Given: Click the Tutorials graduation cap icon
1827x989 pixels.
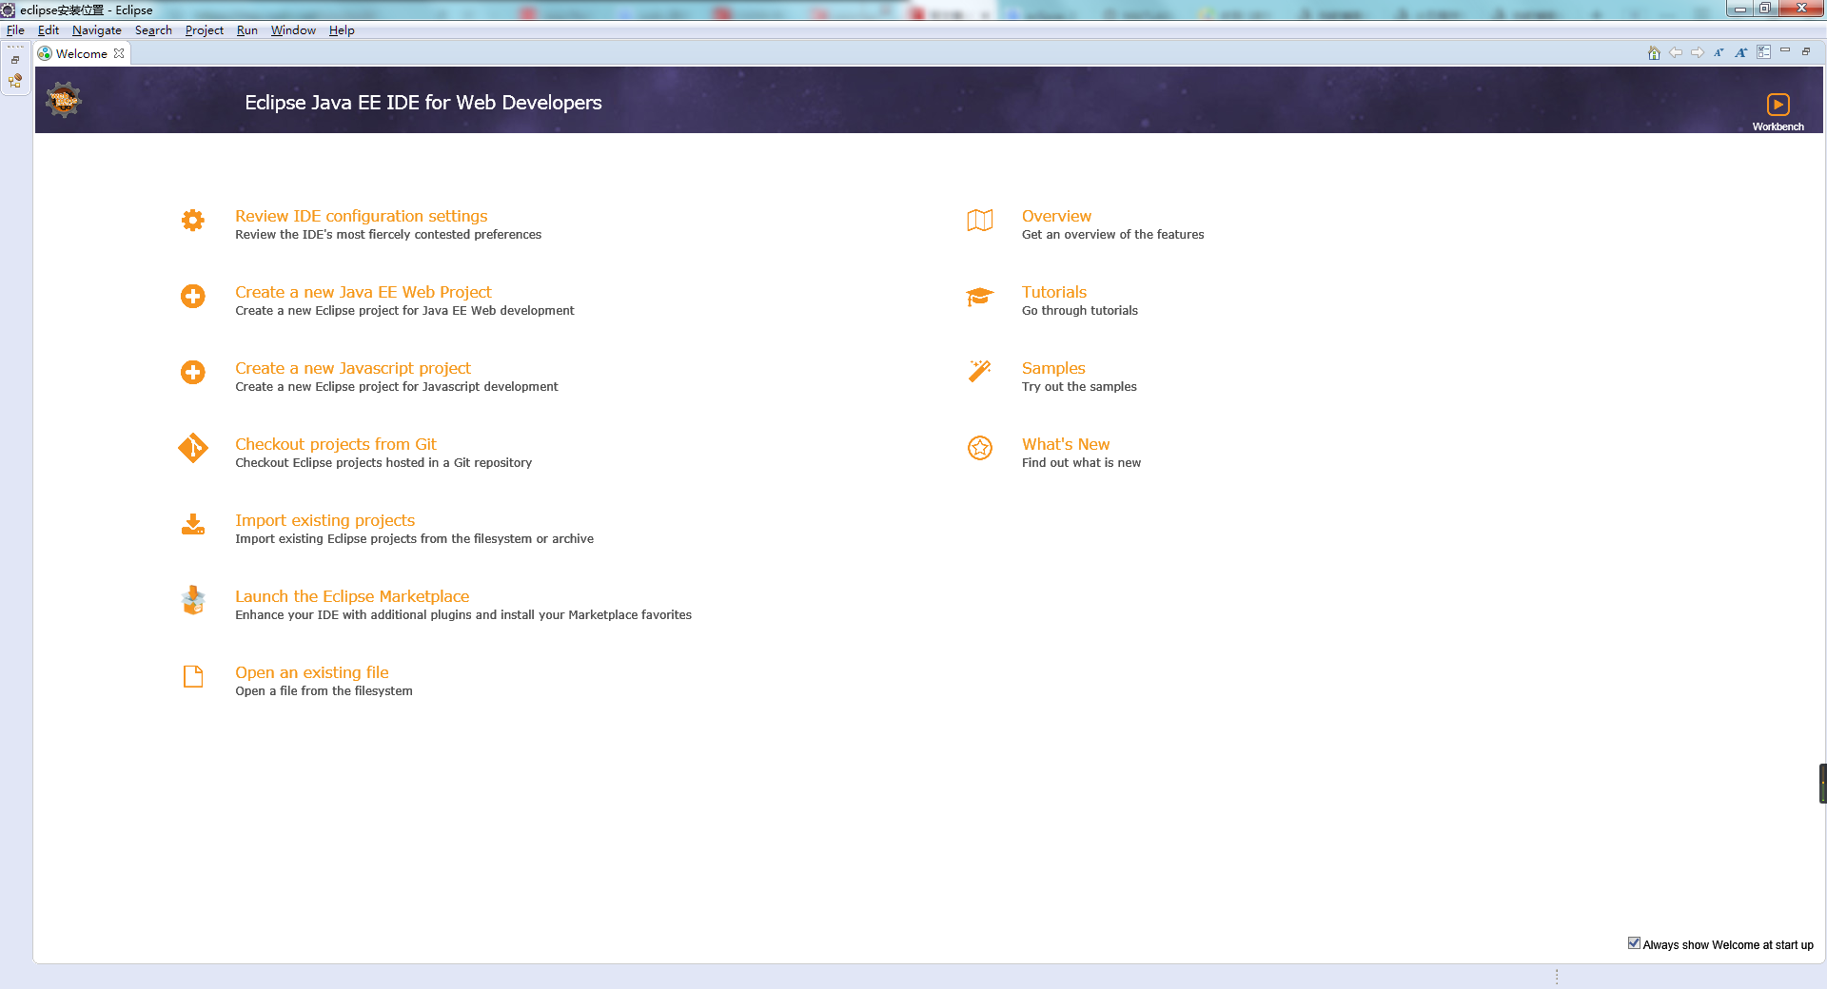Looking at the screenshot, I should (x=980, y=297).
